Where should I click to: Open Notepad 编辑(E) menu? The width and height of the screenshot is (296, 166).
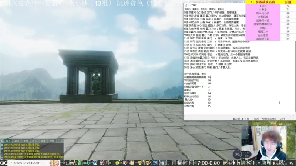point(195,9)
